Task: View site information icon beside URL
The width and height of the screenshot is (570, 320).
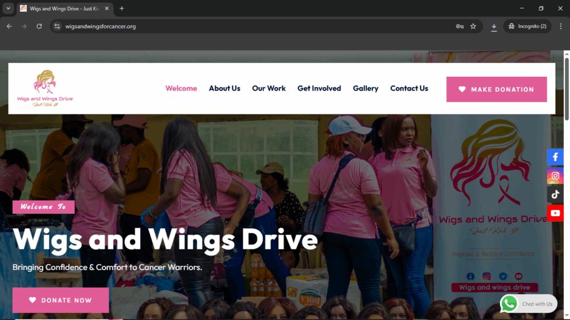Action: pyautogui.click(x=56, y=26)
